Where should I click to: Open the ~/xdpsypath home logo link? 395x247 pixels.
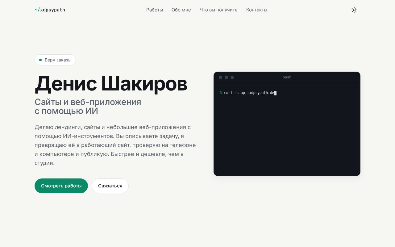click(x=50, y=10)
